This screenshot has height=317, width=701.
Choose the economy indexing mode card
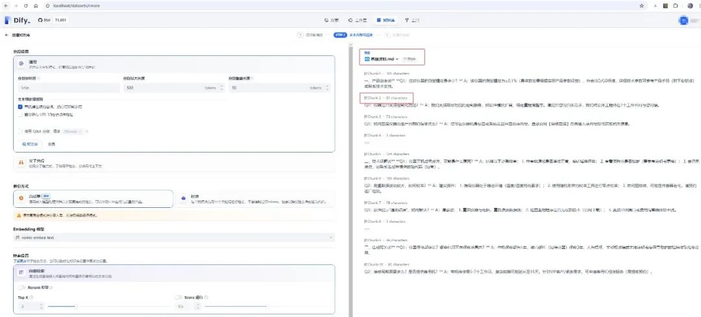255,199
